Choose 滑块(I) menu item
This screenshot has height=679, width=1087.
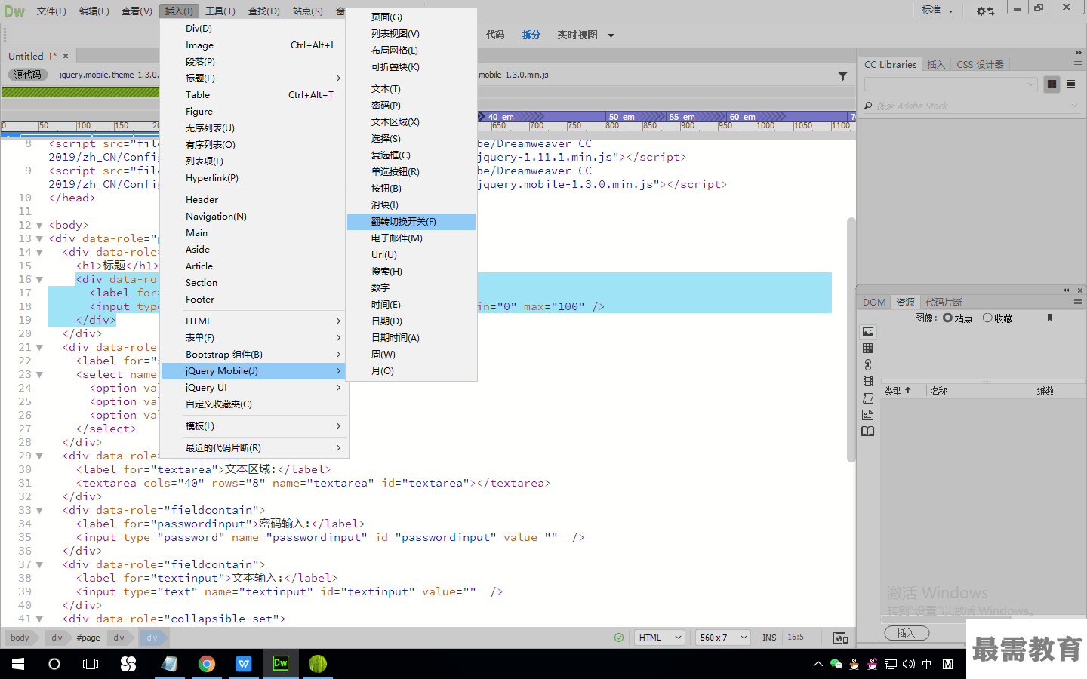pyautogui.click(x=411, y=204)
